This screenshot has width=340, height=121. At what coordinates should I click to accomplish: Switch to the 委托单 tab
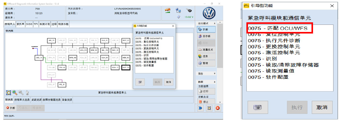pos(20,24)
